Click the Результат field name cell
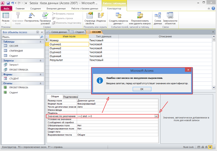This screenshot has height=151, width=217. [69, 60]
